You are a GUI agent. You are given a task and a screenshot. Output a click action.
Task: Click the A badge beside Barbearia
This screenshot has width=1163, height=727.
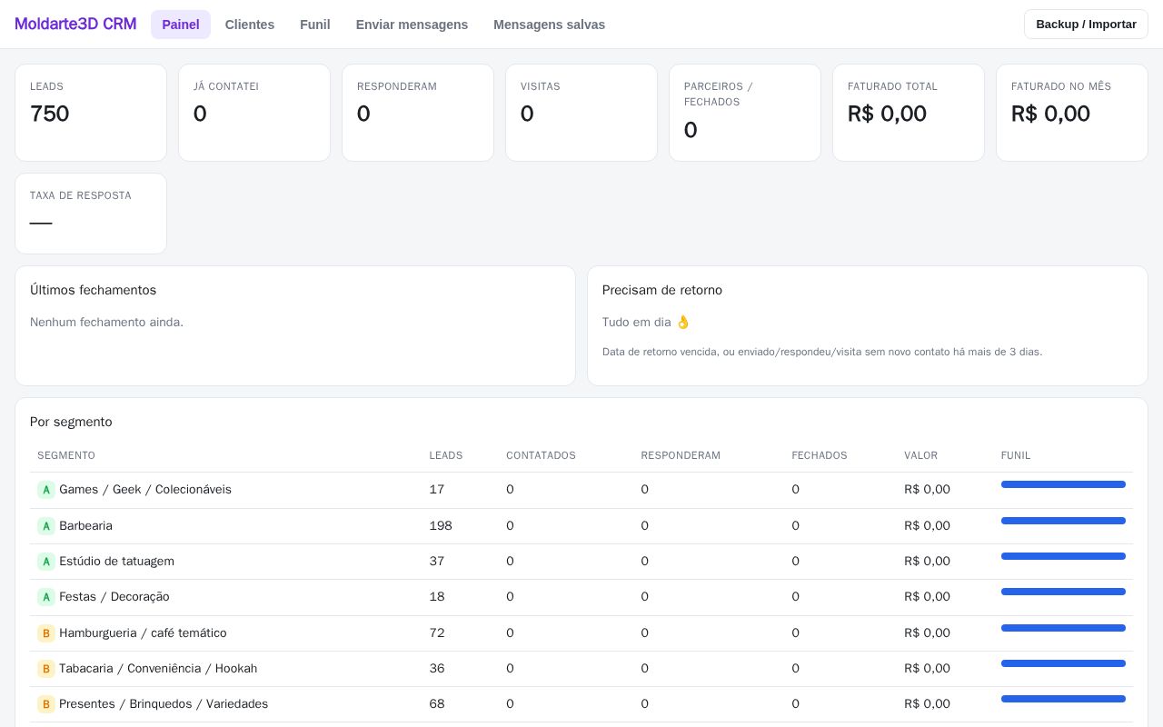46,526
